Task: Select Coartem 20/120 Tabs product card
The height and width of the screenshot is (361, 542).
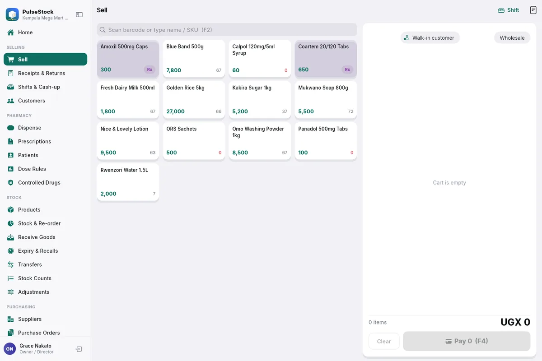Action: pos(326,59)
